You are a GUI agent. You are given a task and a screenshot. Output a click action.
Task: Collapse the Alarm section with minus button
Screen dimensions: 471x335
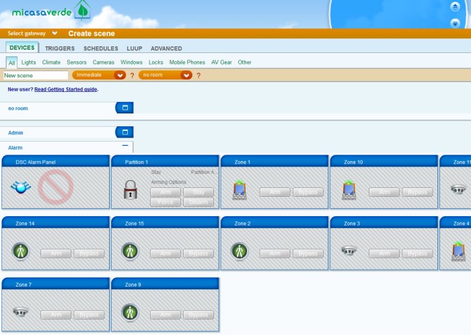124,146
